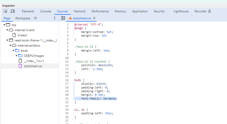The width and height of the screenshot is (227, 124).
Task: Expand the OEBPS/Images folder
Action: tap(17, 56)
